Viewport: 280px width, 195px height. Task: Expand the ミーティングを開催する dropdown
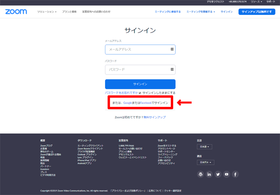[x=201, y=12]
